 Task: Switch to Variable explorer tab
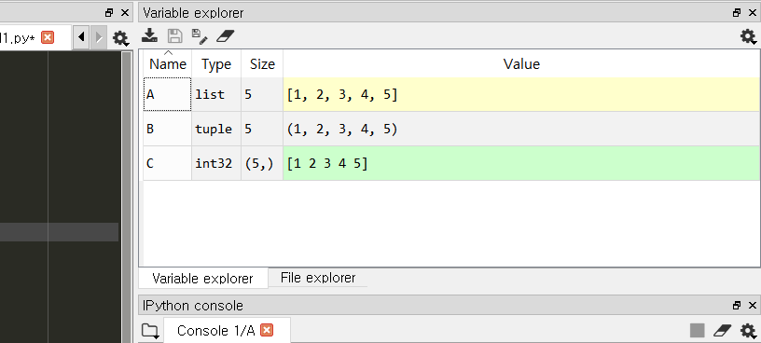pos(203,279)
